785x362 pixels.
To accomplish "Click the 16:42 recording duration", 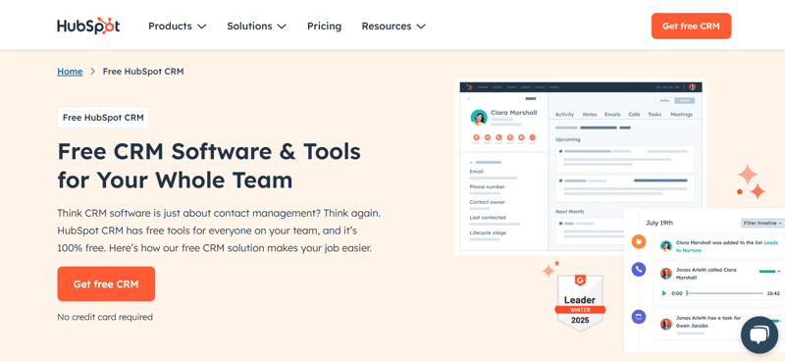I will (773, 293).
